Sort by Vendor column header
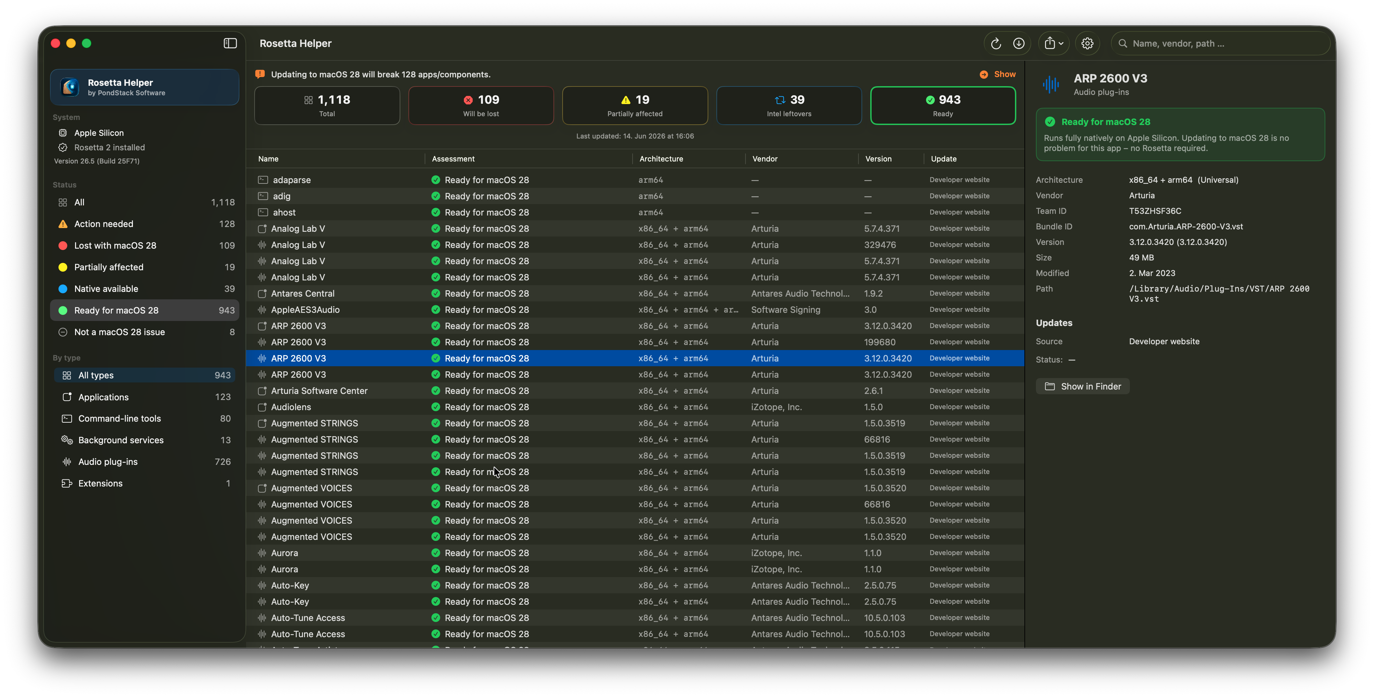 click(764, 158)
